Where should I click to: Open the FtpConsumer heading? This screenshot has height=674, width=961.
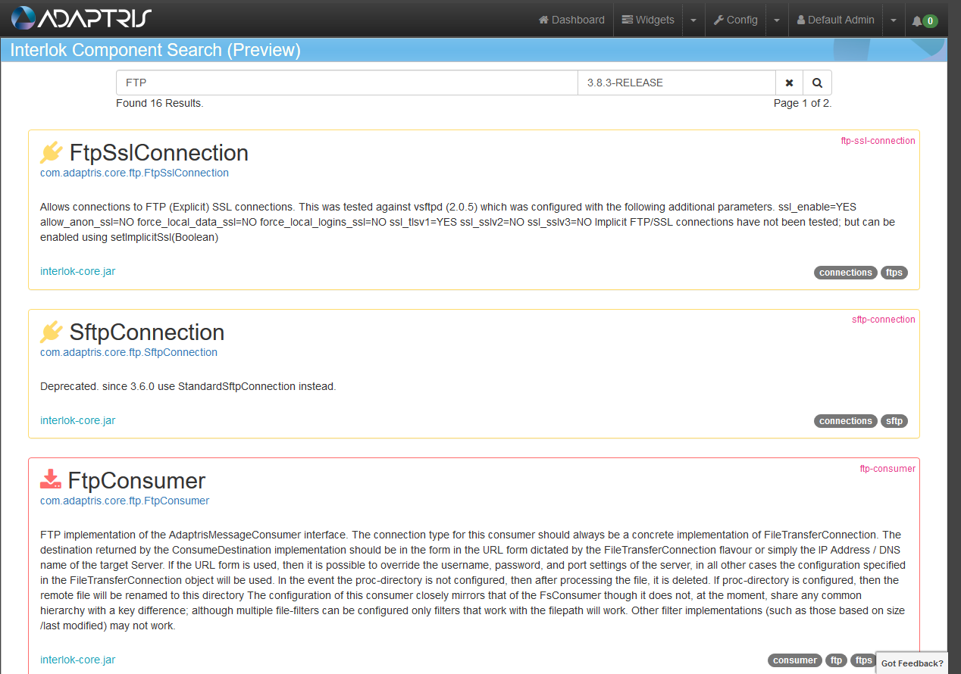click(x=137, y=481)
